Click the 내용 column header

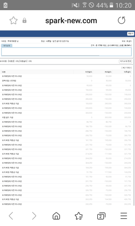(4, 72)
